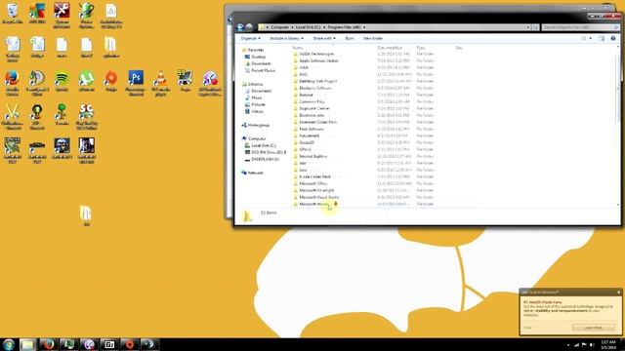Show hidden icons arrow in system tray
Screen dimensions: 625x351
(x=568, y=345)
